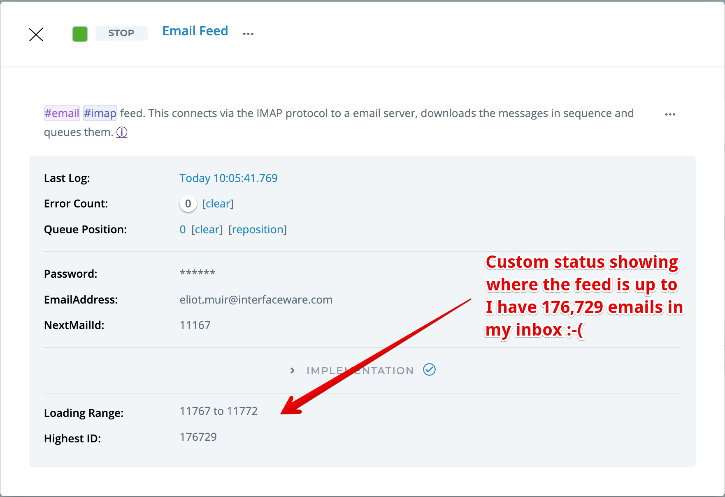Click the error count badge

188,204
